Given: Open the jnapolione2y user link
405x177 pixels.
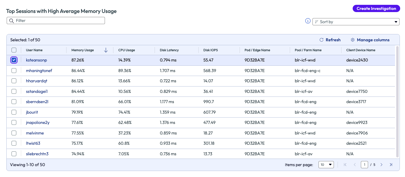Looking at the screenshot, I should click(x=38, y=122).
